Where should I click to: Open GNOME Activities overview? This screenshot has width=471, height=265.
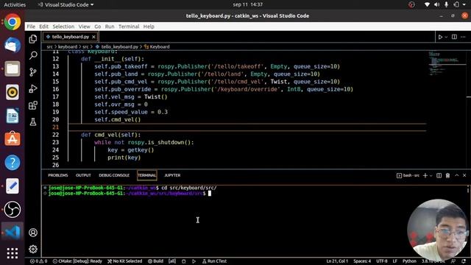[x=15, y=5]
